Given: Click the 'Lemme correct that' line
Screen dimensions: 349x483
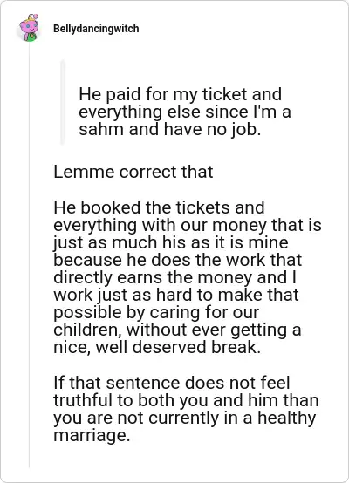Looking at the screenshot, I should (133, 172).
